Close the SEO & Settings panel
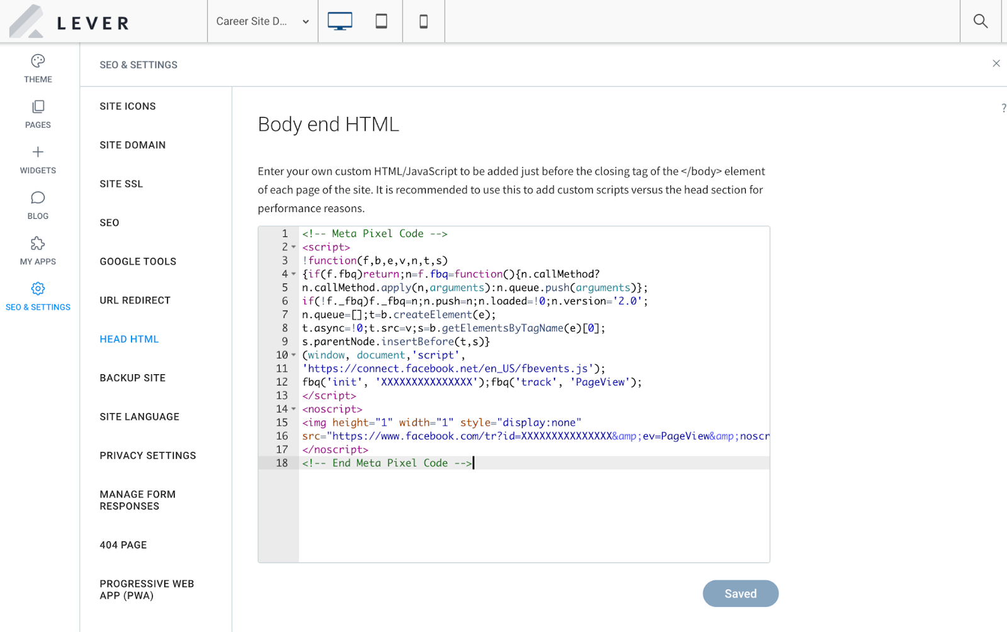 (996, 64)
